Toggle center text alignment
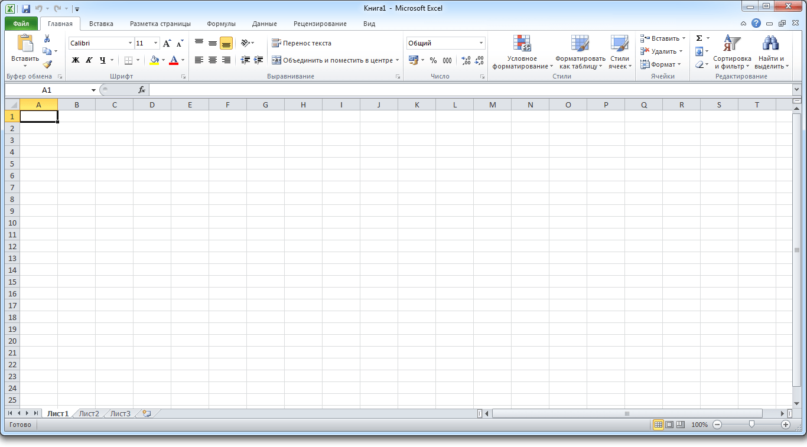 [213, 60]
